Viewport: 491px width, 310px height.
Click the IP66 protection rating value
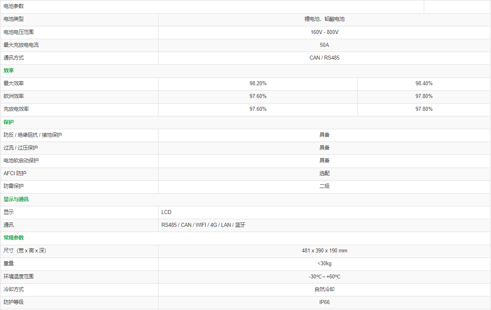[324, 302]
